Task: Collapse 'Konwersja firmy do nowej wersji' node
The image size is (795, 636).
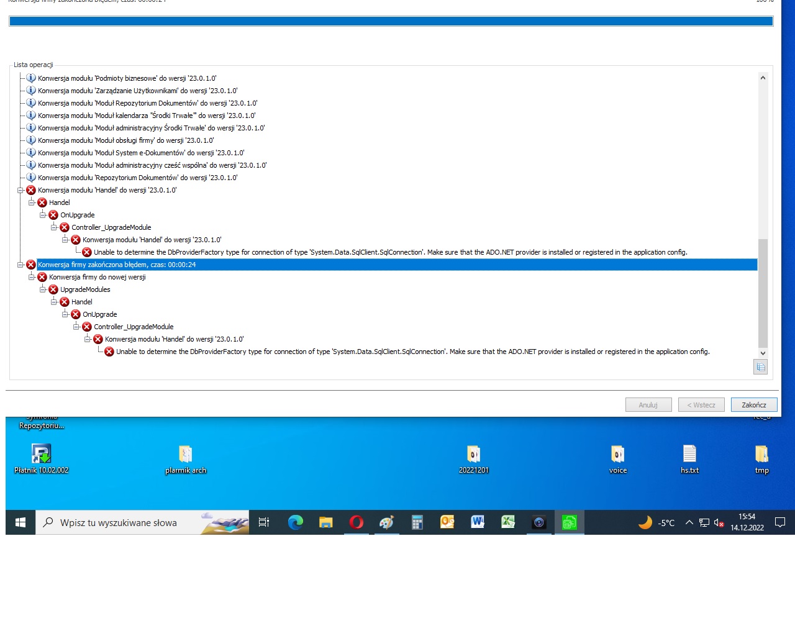Action: 32,277
